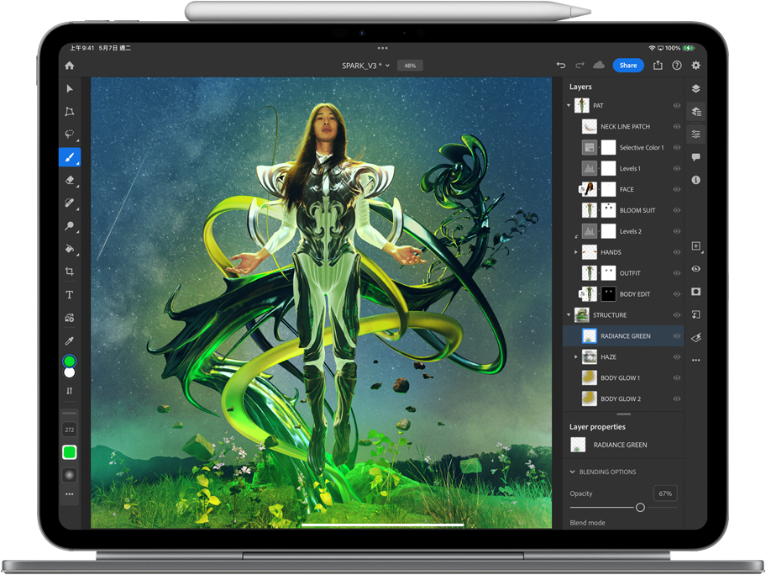Collapse the PAT layer group

tap(569, 106)
